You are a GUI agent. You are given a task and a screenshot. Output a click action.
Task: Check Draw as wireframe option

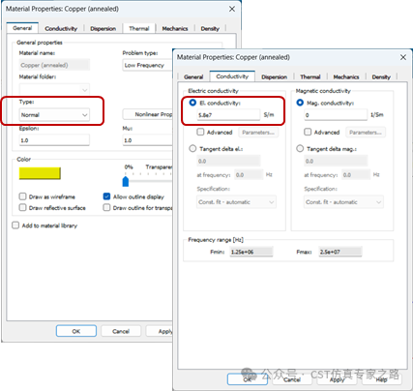(22, 196)
